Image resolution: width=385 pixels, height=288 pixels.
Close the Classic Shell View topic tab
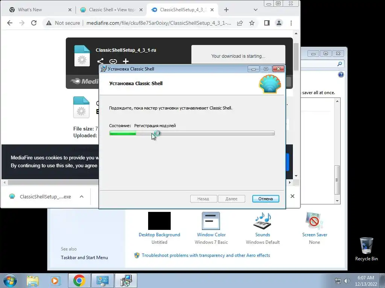pos(141,10)
